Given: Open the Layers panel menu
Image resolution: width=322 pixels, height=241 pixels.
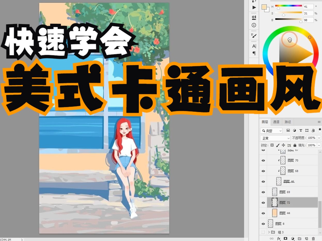Looking at the screenshot, I should tap(320, 122).
